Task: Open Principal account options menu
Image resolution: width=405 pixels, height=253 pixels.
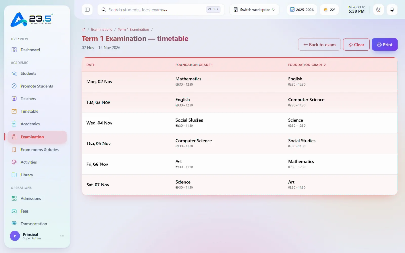Action: click(62, 236)
